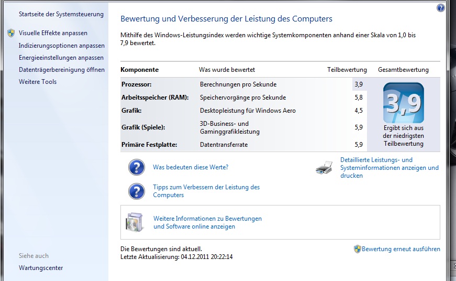Click the 3,9 Gesamtbewertung score badge
The image size is (456, 281).
click(403, 103)
